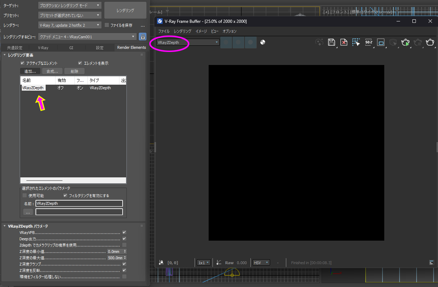Image resolution: width=438 pixels, height=287 pixels.
Task: Open the イメージ menu in frame buffer
Action: 201,31
